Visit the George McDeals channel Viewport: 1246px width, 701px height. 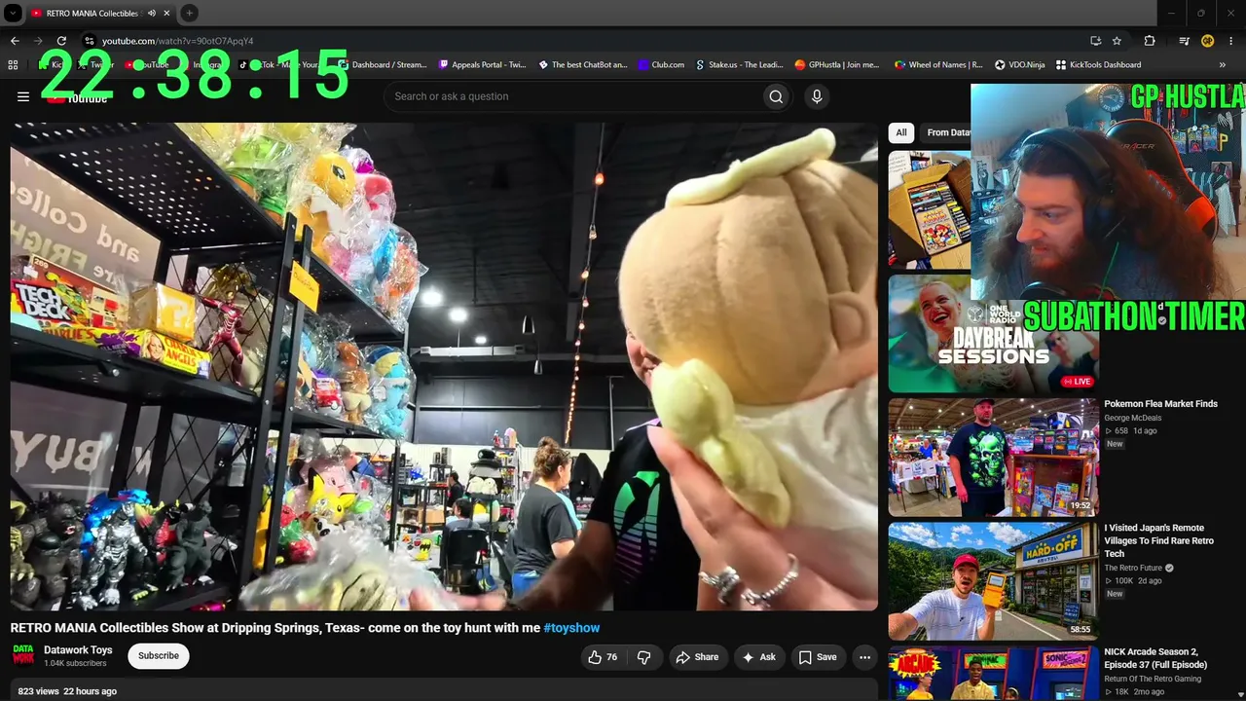point(1132,418)
